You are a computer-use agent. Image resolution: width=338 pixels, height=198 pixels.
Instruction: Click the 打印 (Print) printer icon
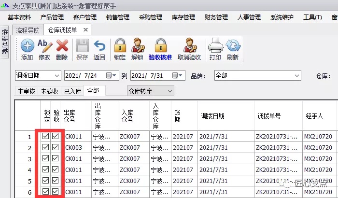pyautogui.click(x=215, y=46)
